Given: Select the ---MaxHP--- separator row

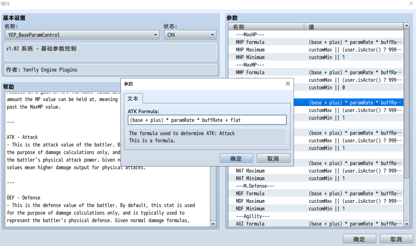Looking at the screenshot, I should coord(316,34).
